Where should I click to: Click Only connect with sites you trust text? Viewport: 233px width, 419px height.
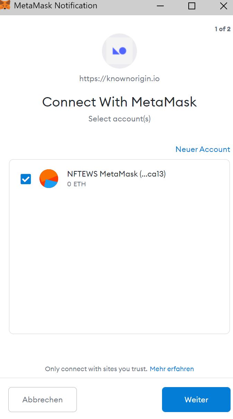coord(96,369)
